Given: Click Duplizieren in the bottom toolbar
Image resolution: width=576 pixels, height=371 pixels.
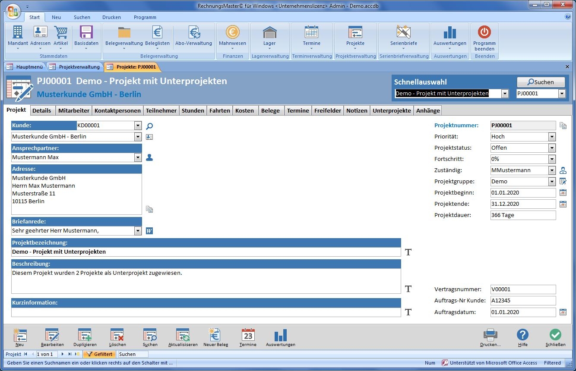Looking at the screenshot, I should click(85, 337).
